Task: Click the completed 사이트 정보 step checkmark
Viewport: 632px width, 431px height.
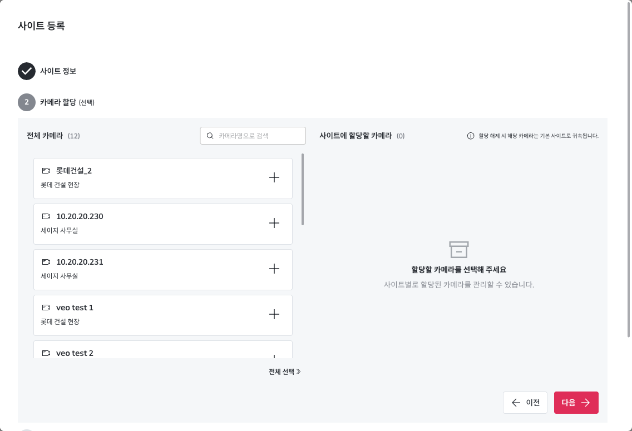Action: coord(27,71)
